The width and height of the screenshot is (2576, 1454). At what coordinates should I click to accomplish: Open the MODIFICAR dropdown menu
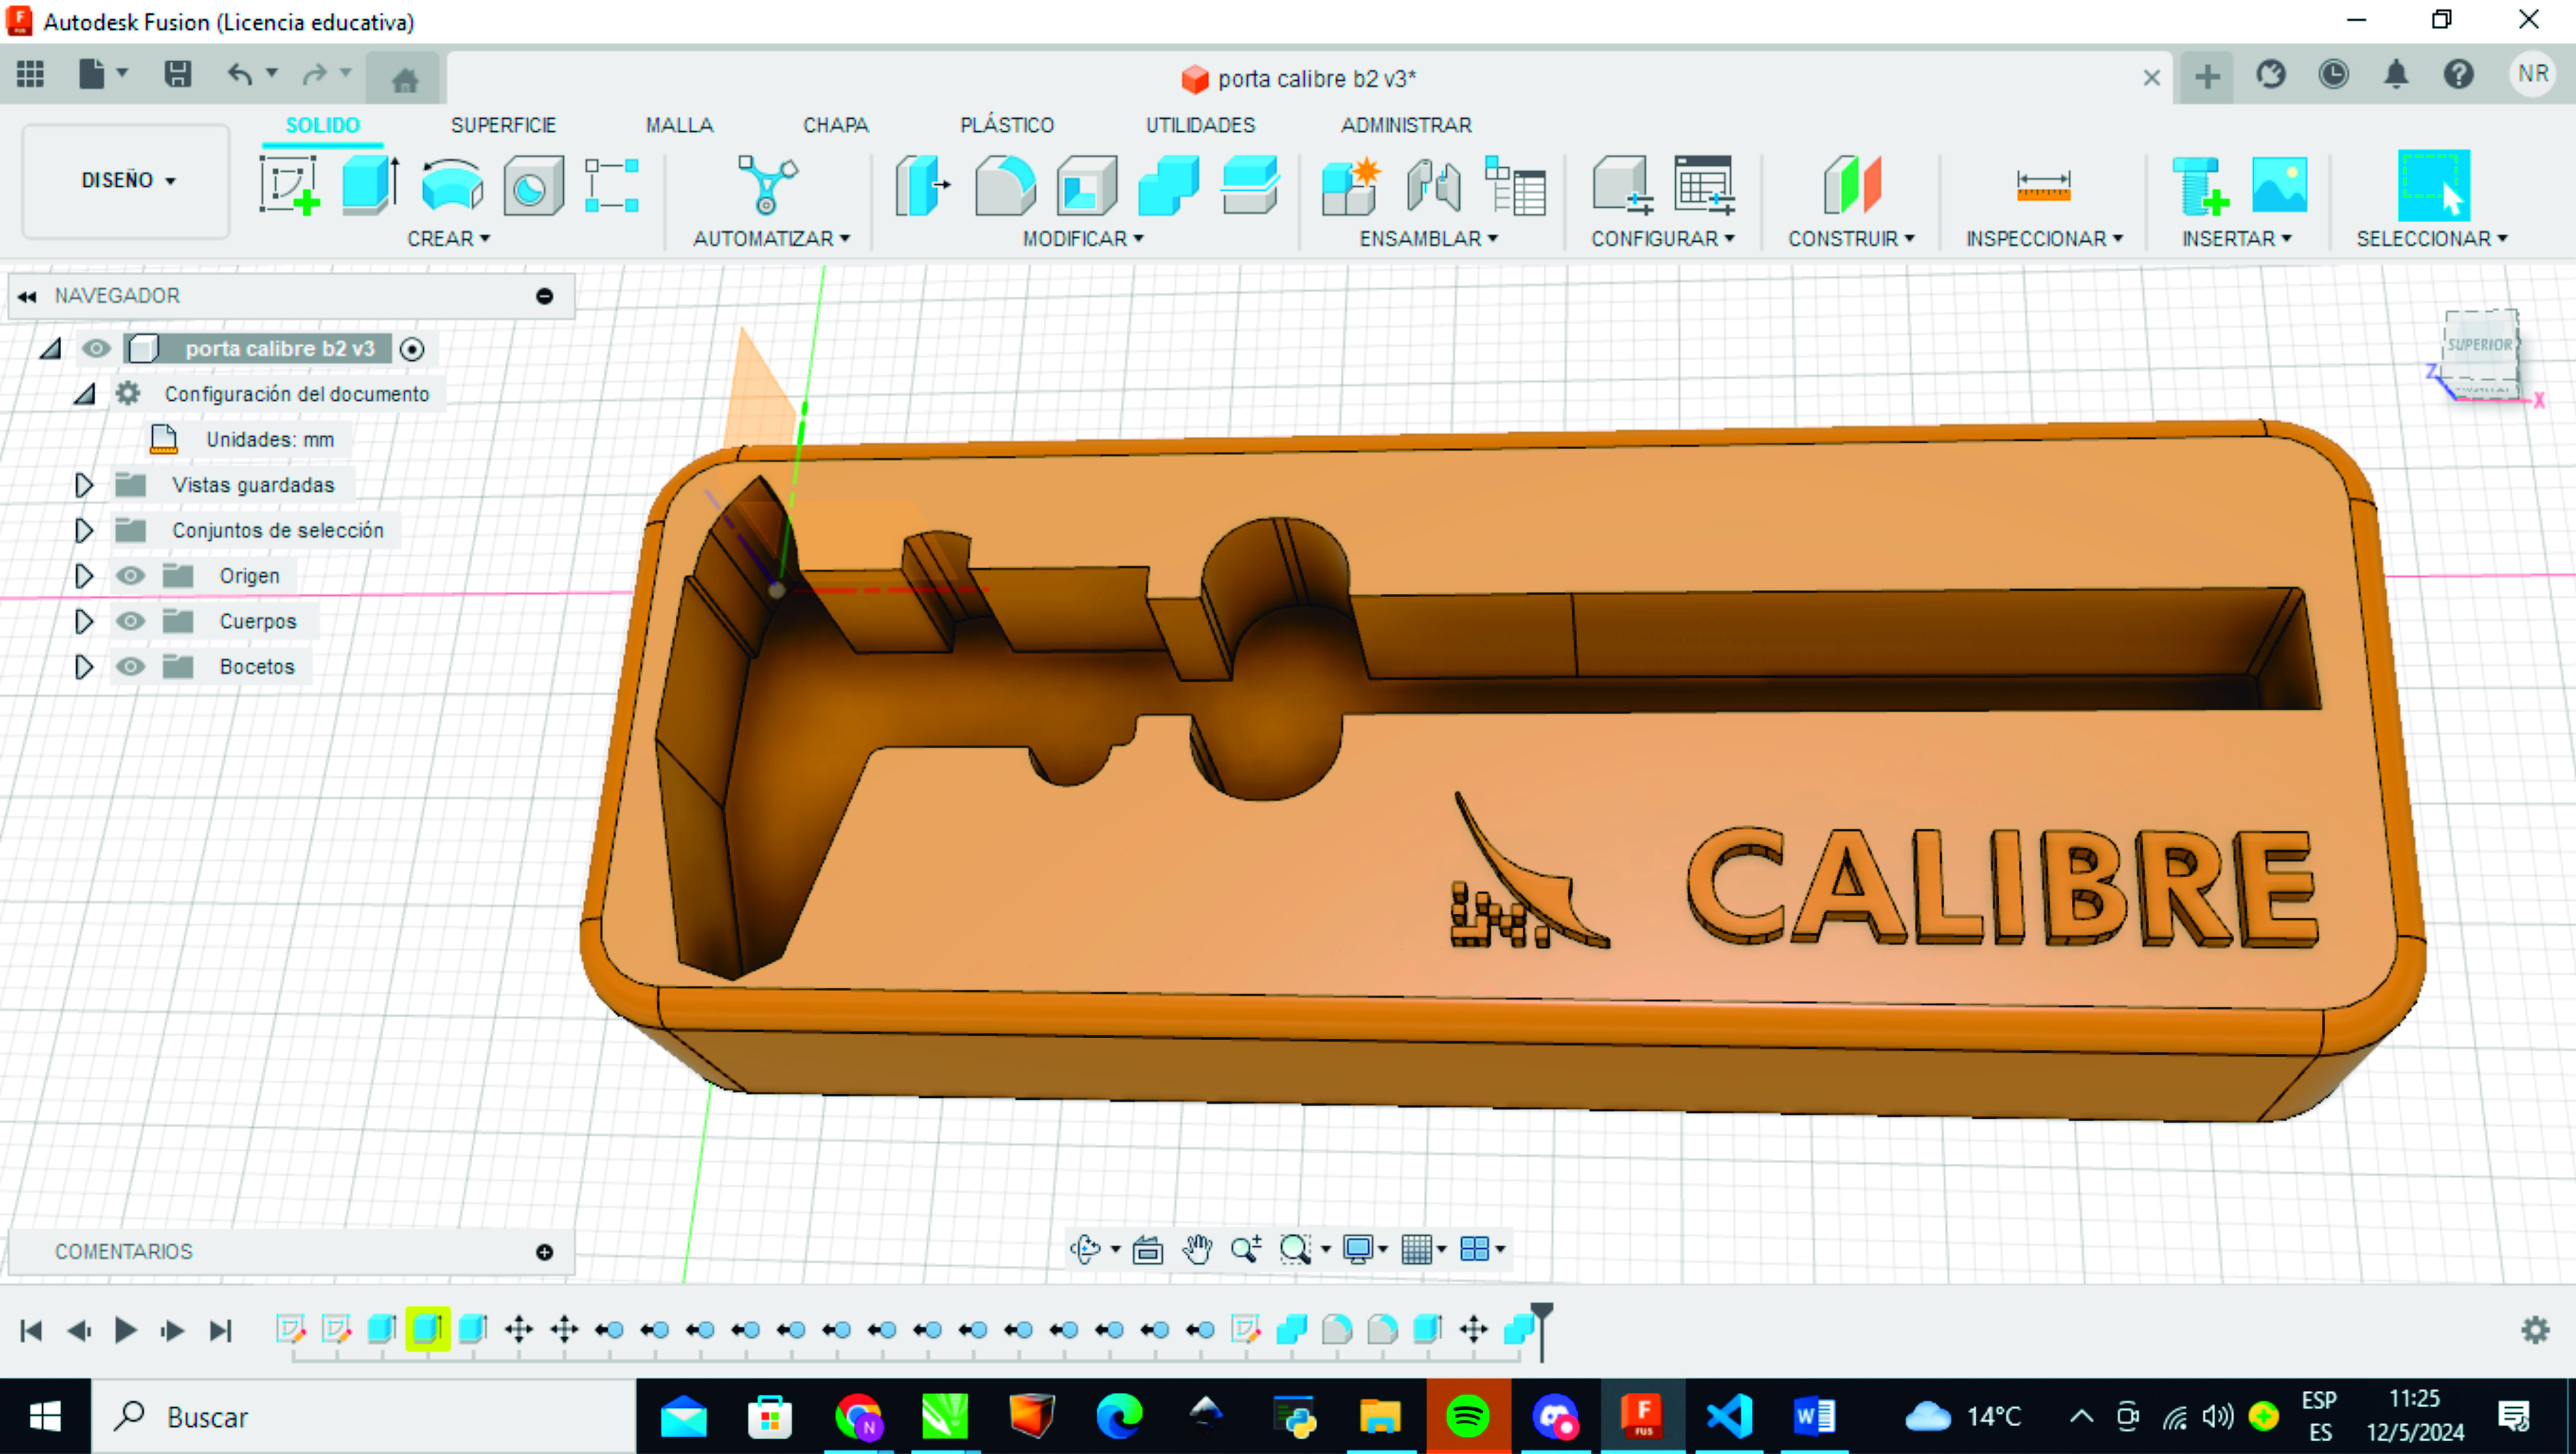pos(1083,239)
